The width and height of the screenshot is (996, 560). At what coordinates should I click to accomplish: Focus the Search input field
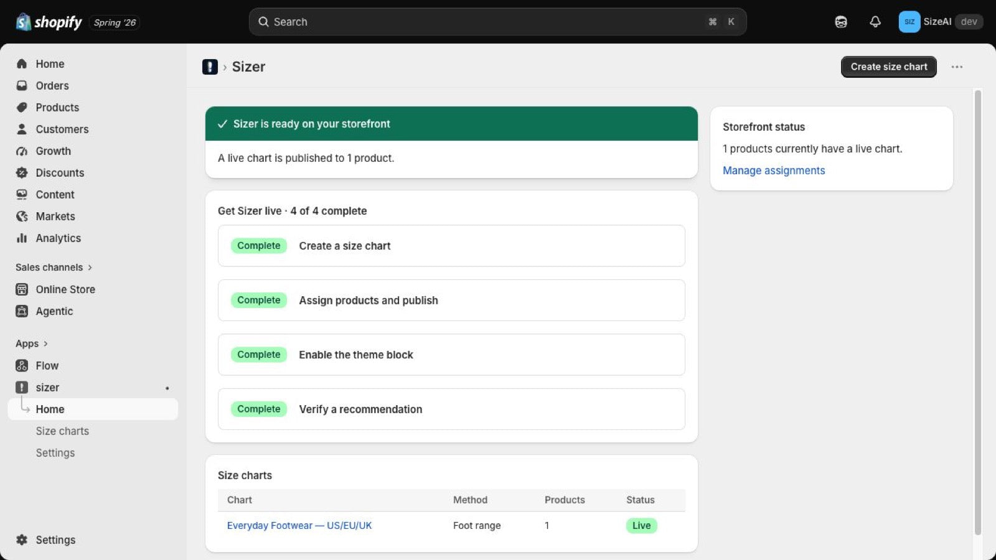(x=497, y=22)
